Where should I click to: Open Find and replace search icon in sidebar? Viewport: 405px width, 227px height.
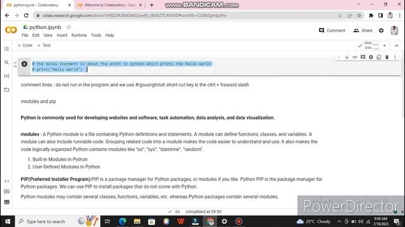(x=7, y=62)
